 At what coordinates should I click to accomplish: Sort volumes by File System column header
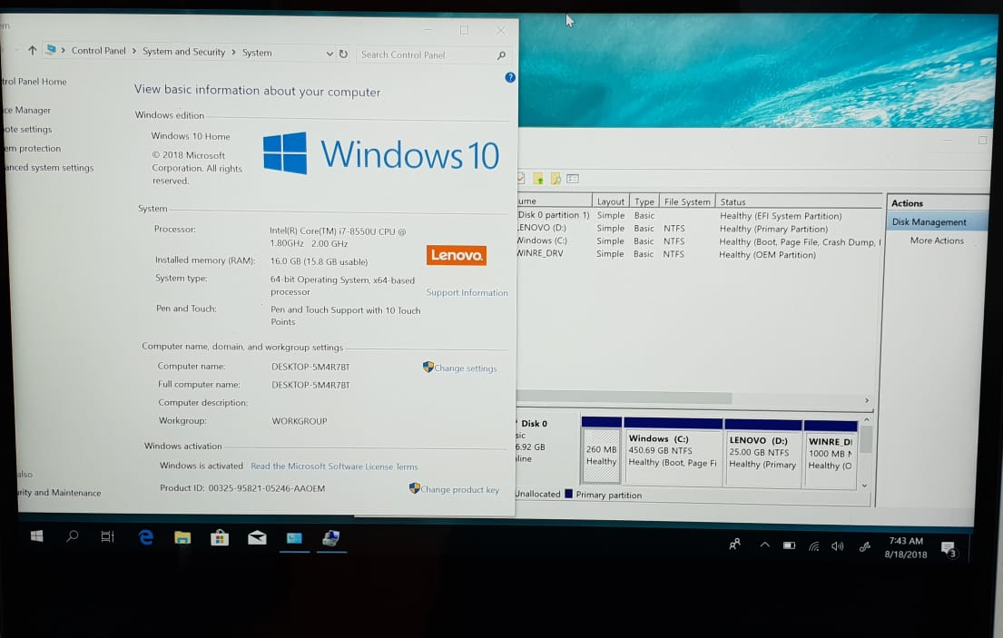[687, 201]
